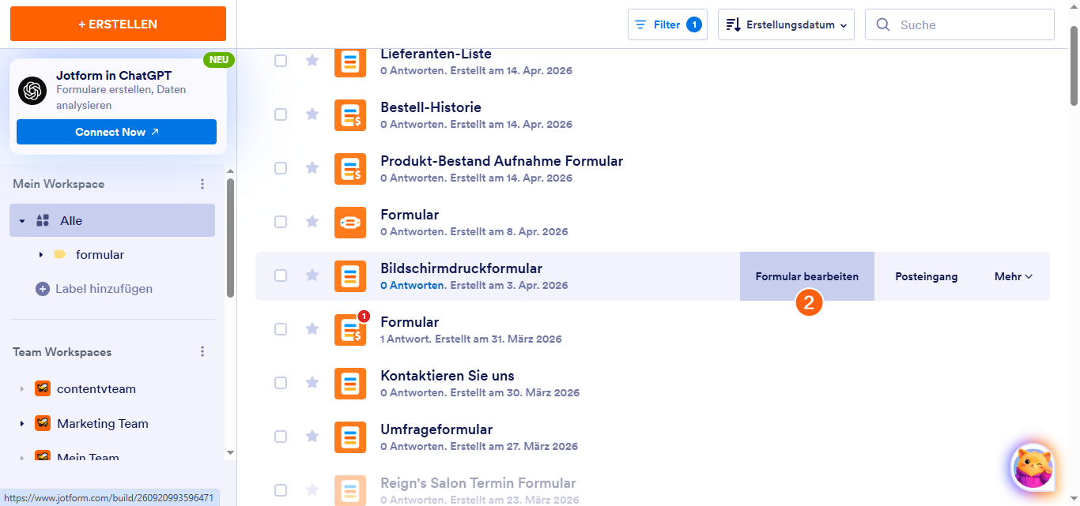Click the payment form icon beside Bestell-Historie
The width and height of the screenshot is (1080, 506).
point(349,114)
